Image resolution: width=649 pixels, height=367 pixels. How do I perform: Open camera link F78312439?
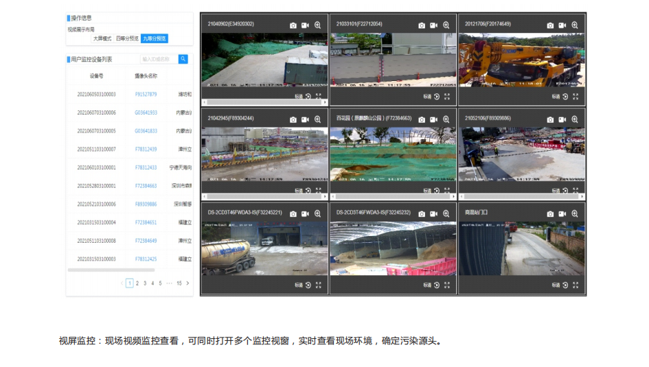[146, 149]
